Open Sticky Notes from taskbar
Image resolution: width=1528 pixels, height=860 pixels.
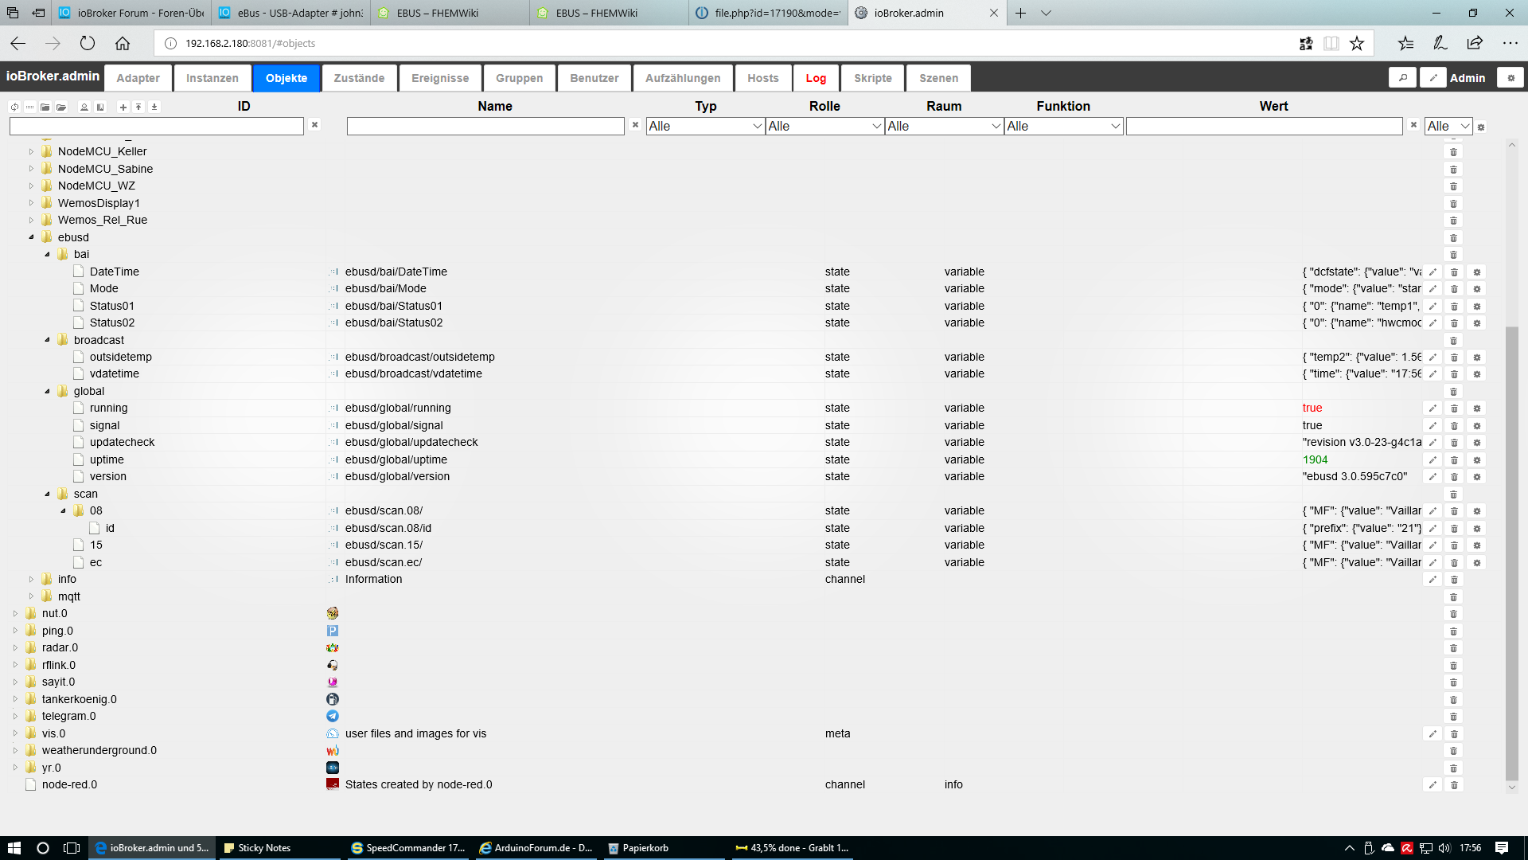coord(279,848)
